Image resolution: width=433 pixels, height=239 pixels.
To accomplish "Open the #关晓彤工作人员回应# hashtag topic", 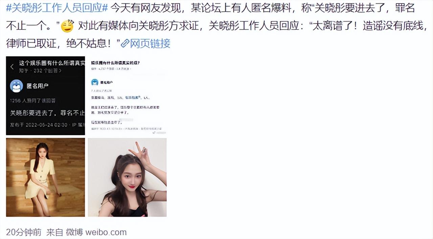I will click(x=57, y=8).
